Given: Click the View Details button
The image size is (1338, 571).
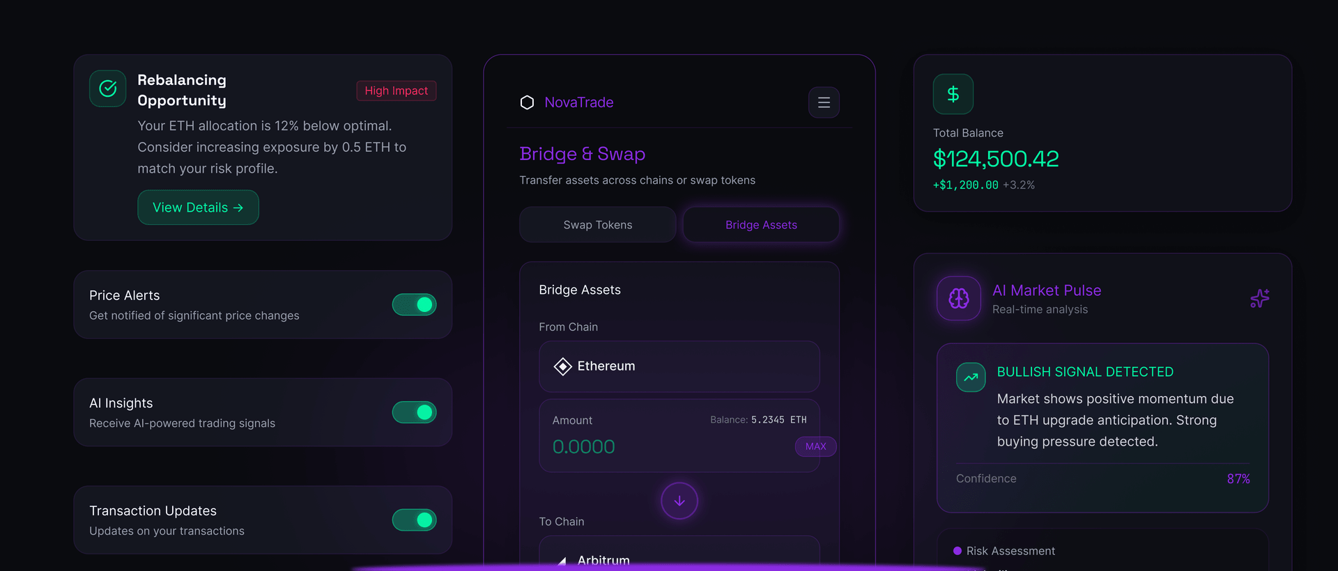Looking at the screenshot, I should click(x=198, y=208).
